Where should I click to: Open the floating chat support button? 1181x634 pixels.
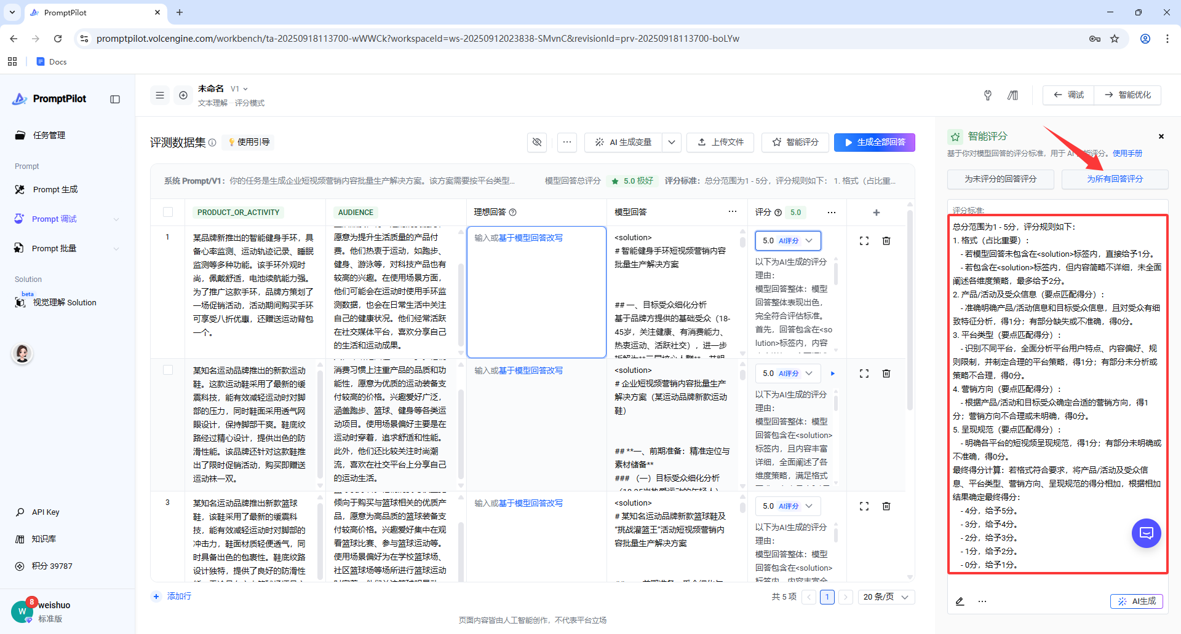(x=1147, y=533)
